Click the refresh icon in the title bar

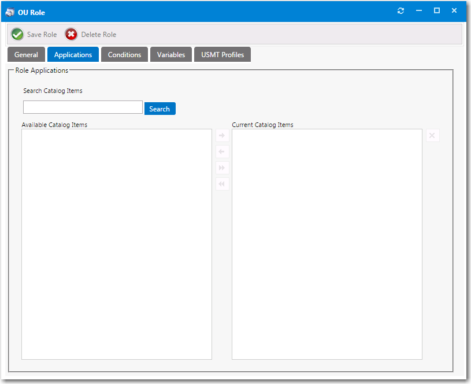400,11
